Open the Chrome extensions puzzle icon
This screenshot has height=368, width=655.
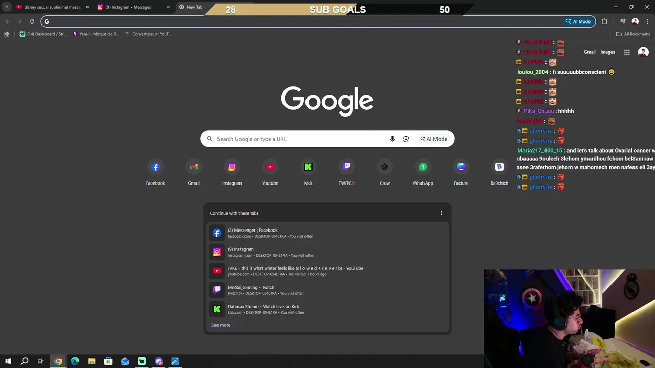pyautogui.click(x=605, y=21)
